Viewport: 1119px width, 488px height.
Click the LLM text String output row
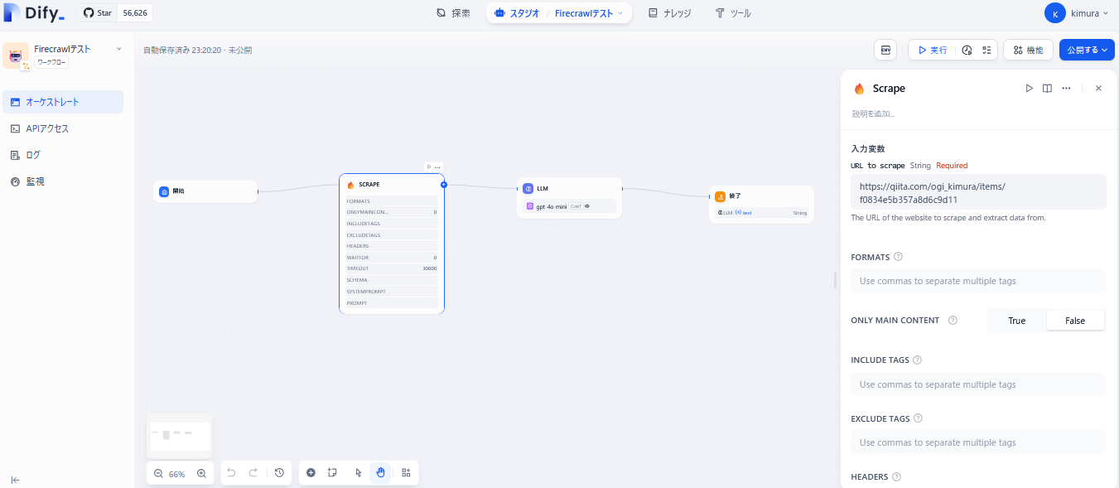click(x=761, y=213)
